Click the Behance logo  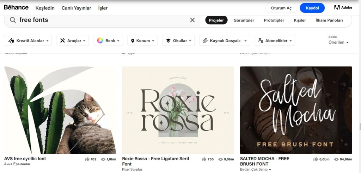16,8
